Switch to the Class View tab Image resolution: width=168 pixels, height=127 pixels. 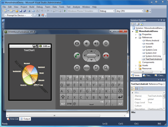(x=159, y=75)
